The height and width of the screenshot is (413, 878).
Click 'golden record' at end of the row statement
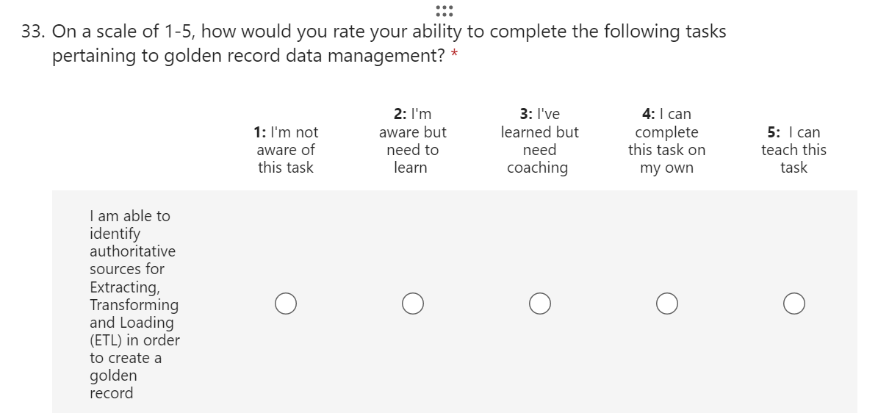[112, 384]
